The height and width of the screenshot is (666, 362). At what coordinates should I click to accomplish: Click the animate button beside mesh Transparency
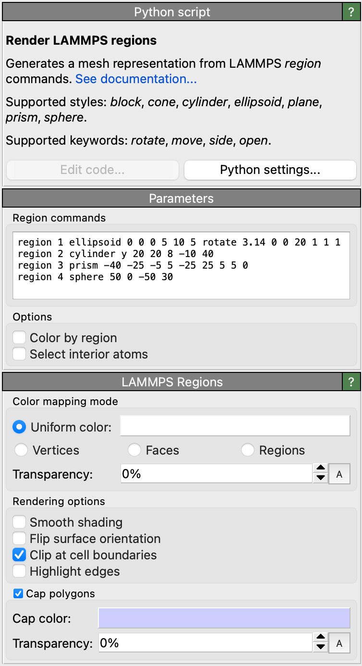tap(339, 474)
